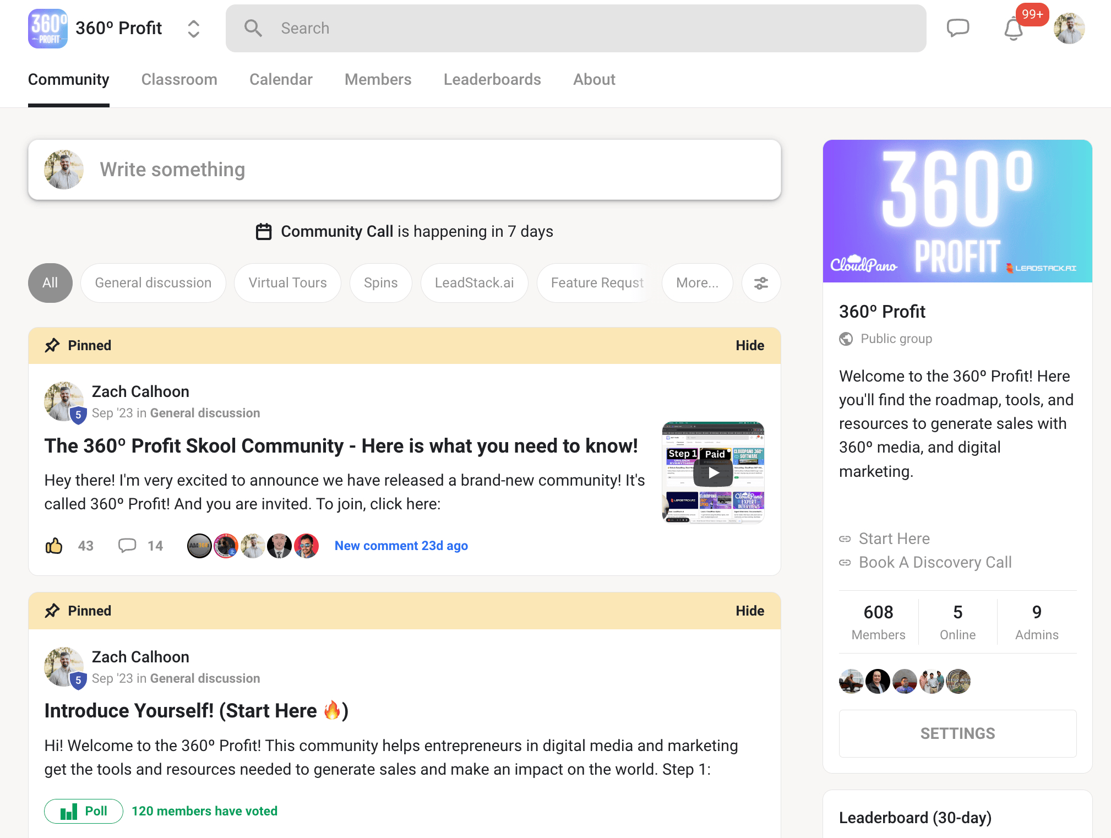This screenshot has height=838, width=1111.
Task: Expand the More... categories dropdown
Action: (x=697, y=283)
